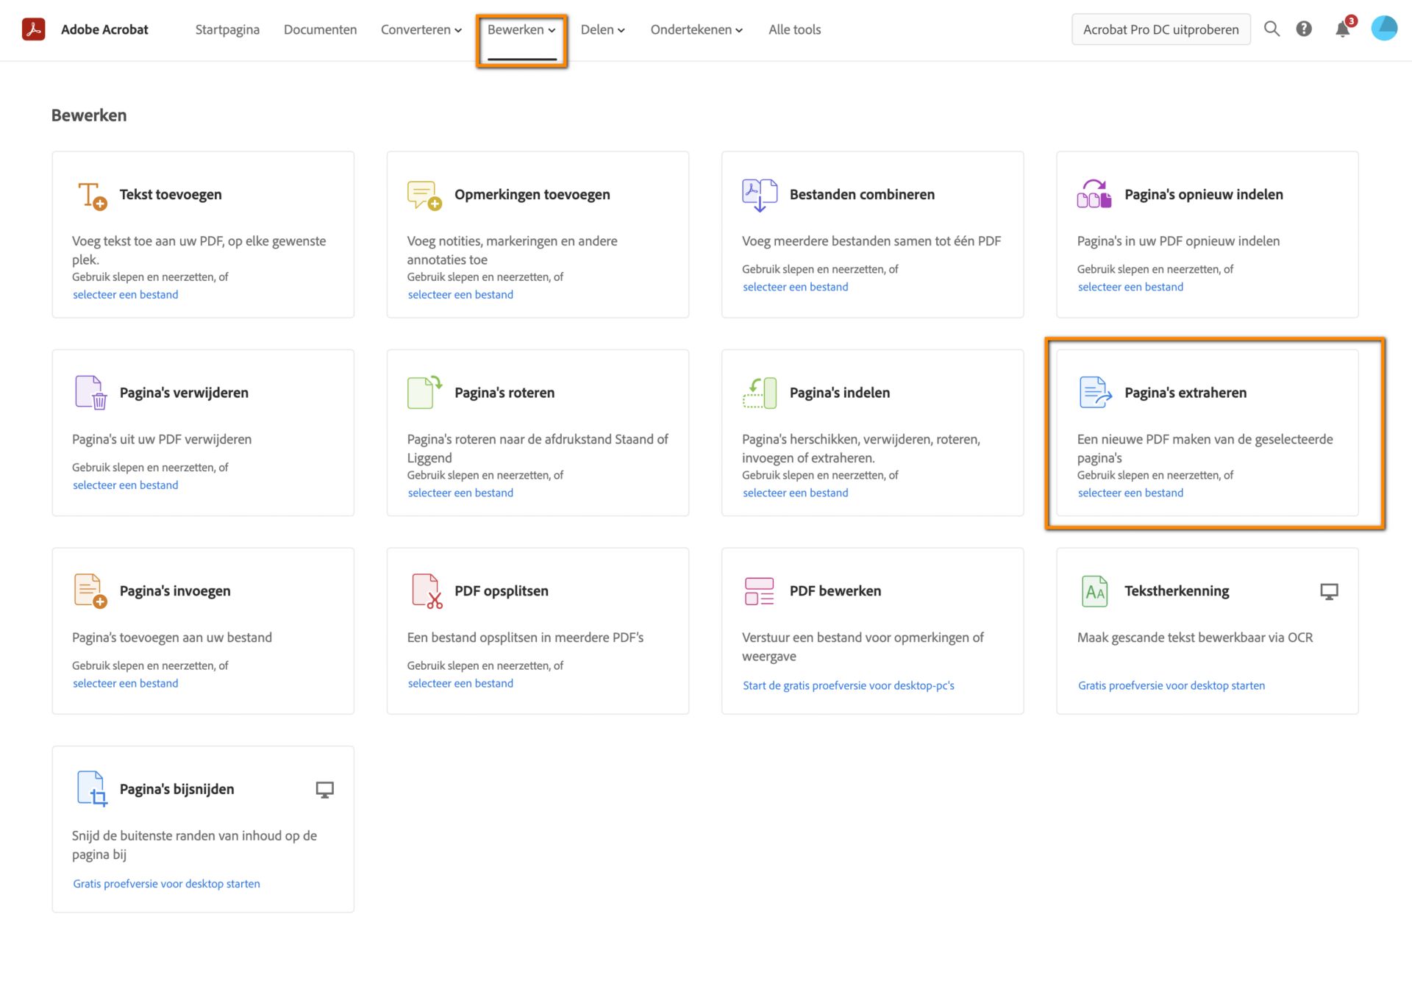
Task: Select the 'Tekstherkenning' card title
Action: [1177, 591]
